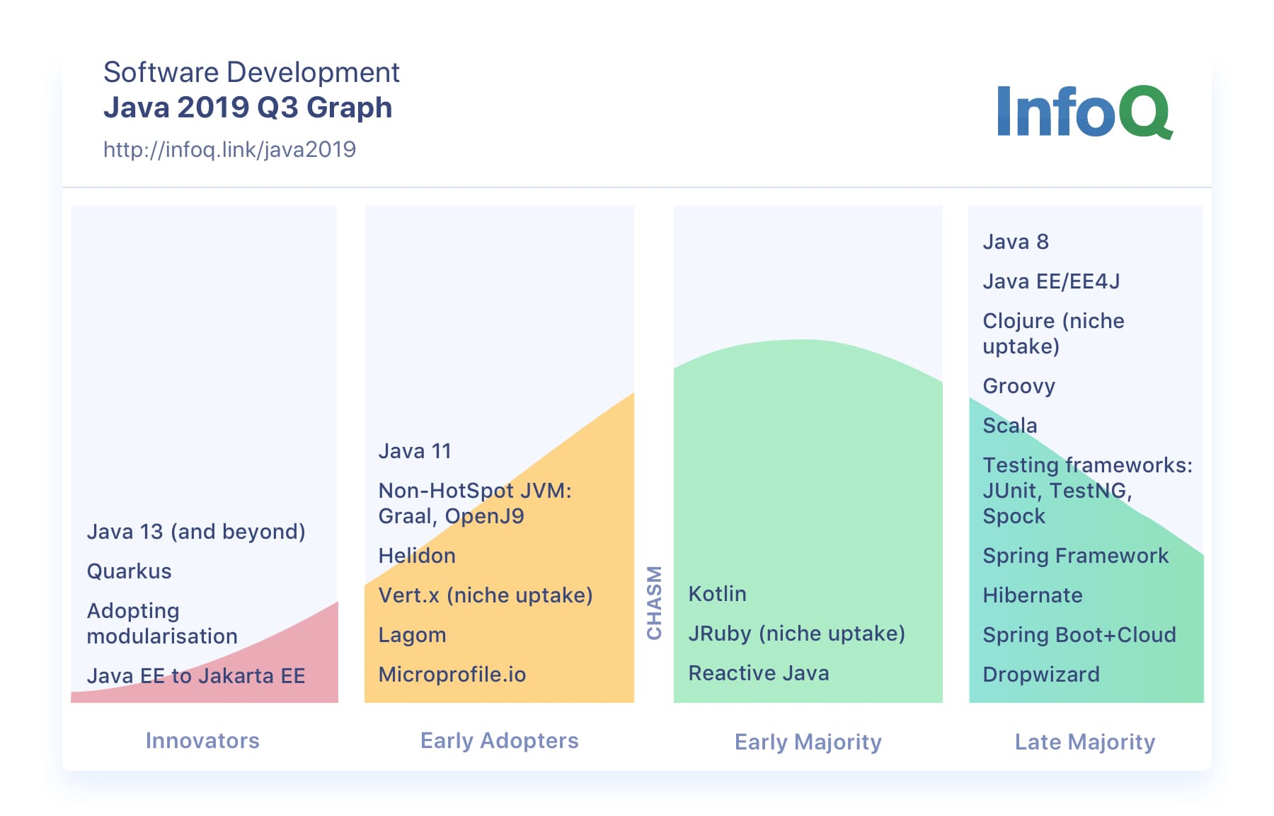Click the Spring Framework entry
Viewport: 1274px width, 816px height.
click(x=1076, y=556)
